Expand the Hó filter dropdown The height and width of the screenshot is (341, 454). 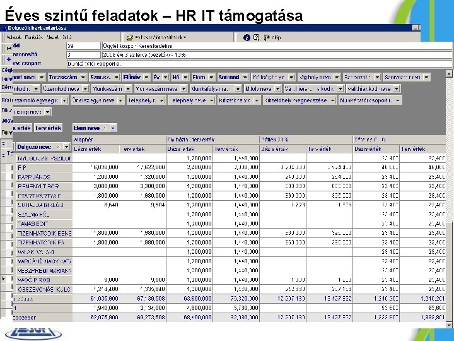(185, 77)
